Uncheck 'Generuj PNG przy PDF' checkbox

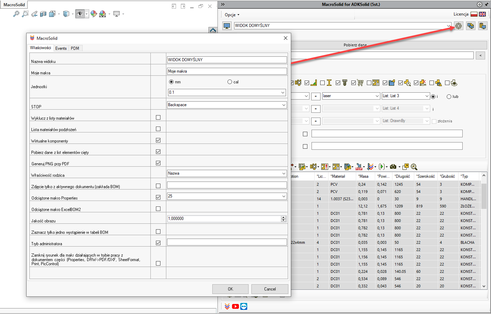pos(158,163)
